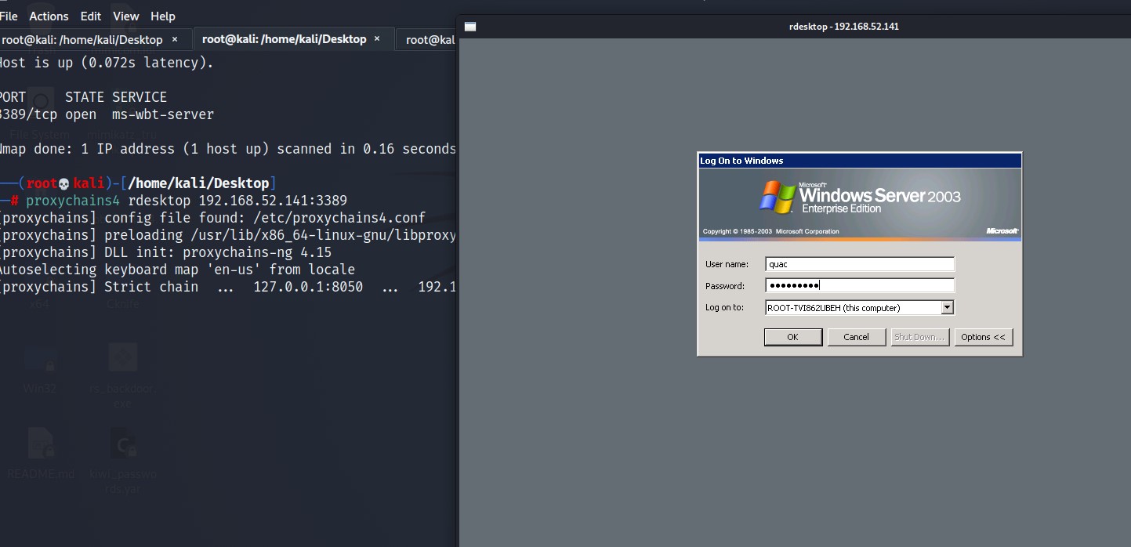Collapse options with the Options button
This screenshot has width=1131, height=547.
point(984,336)
